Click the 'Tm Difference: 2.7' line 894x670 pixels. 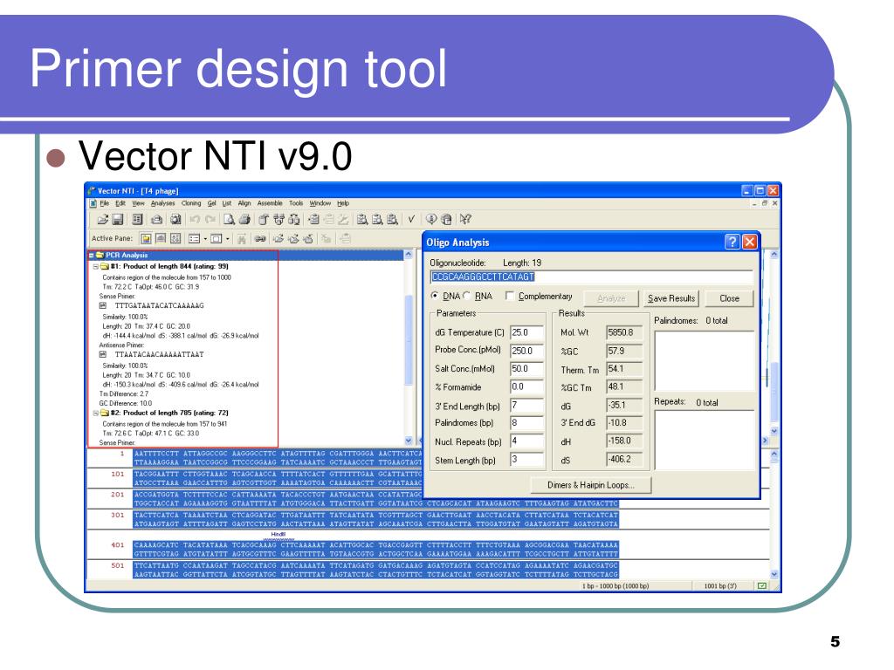(x=124, y=393)
